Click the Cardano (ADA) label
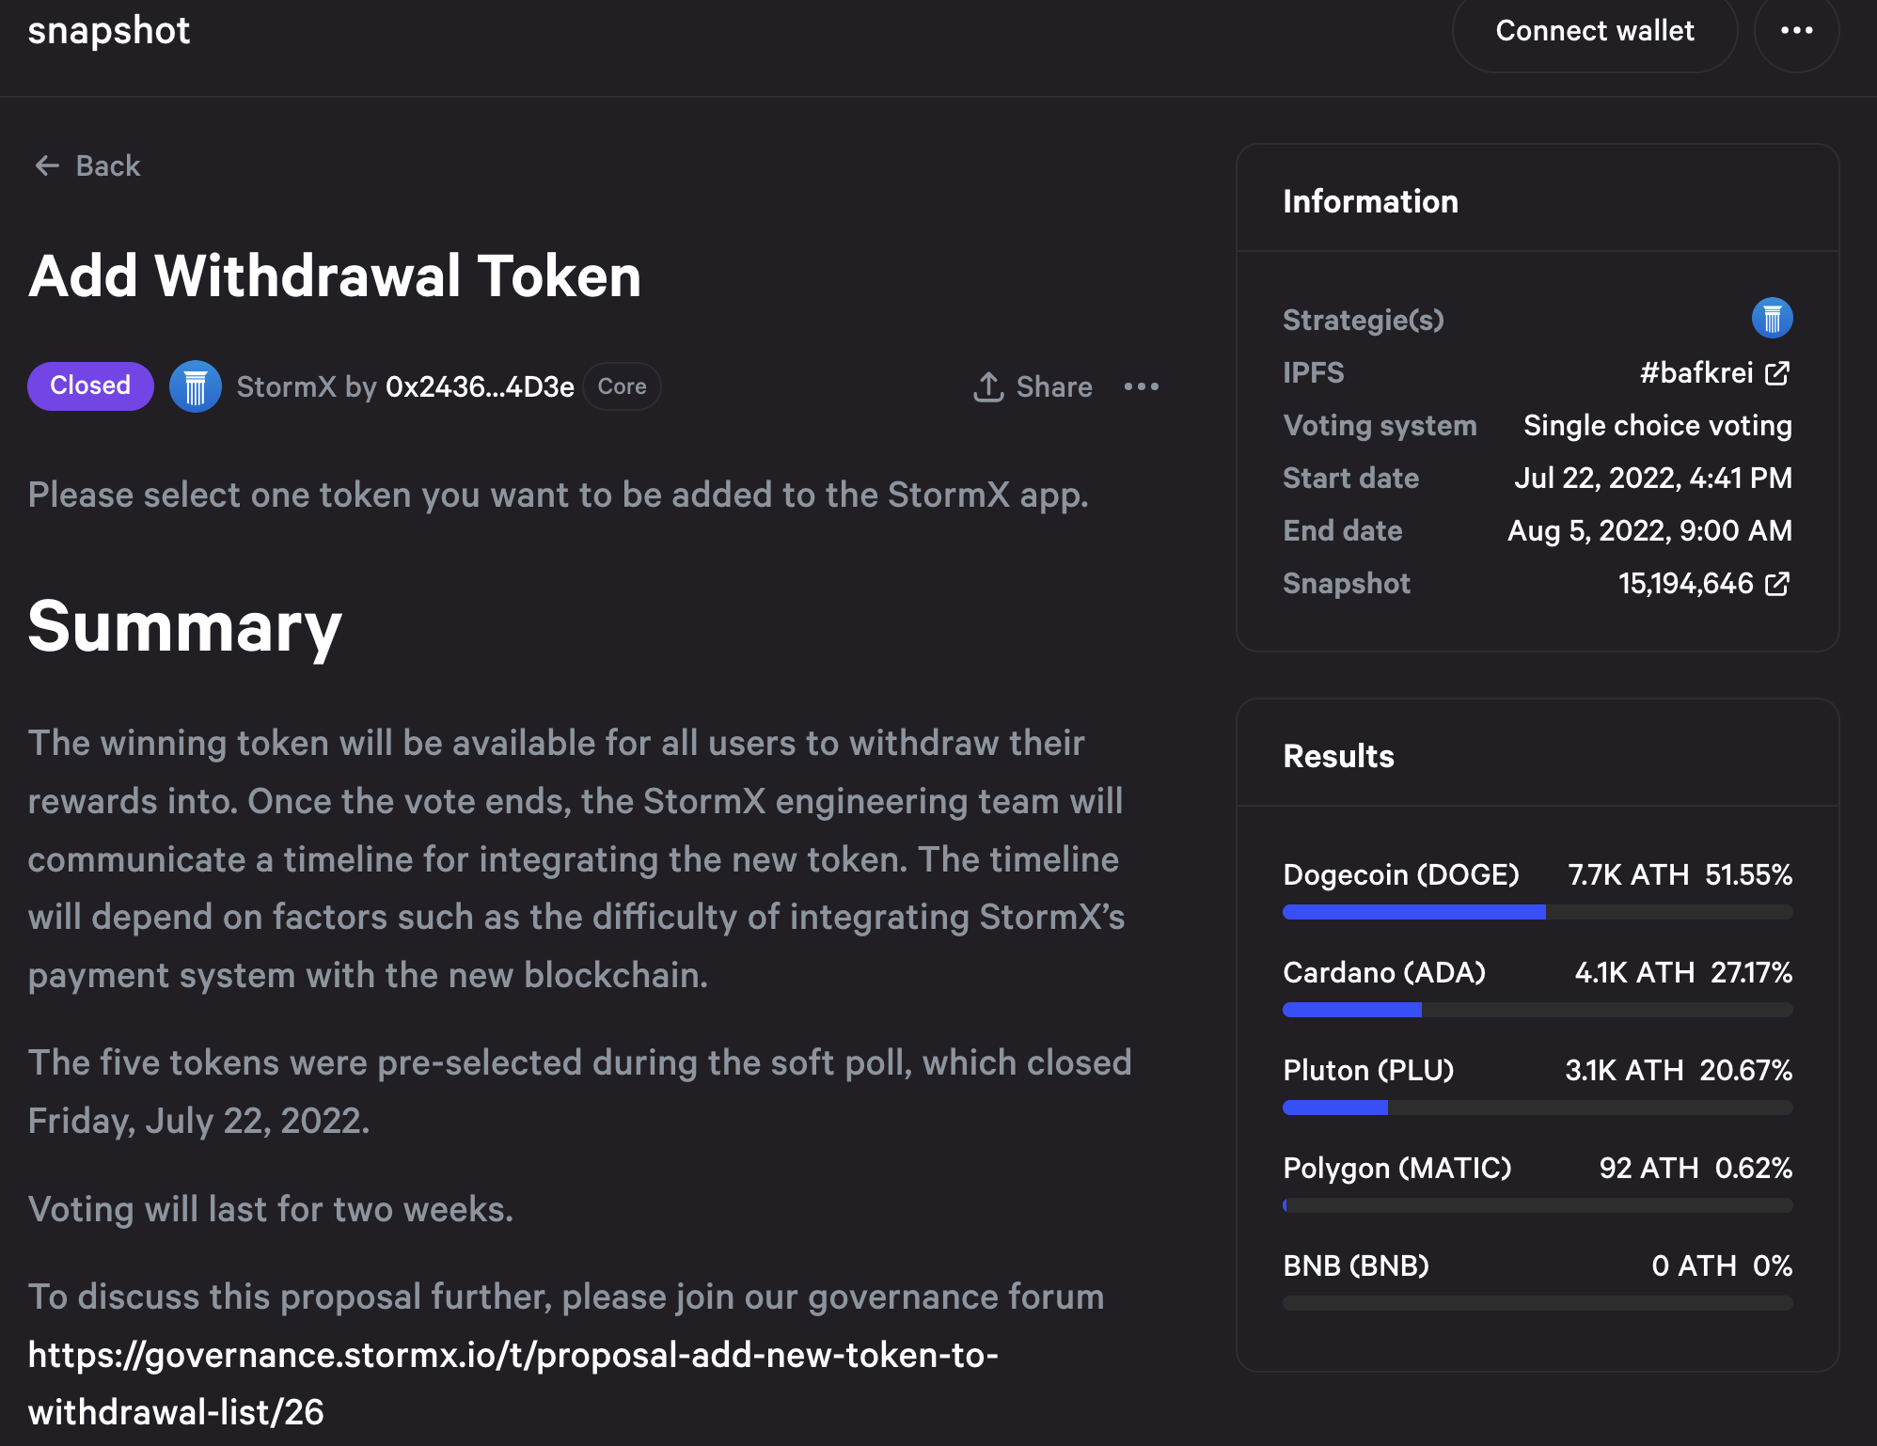The height and width of the screenshot is (1446, 1877). 1384,973
